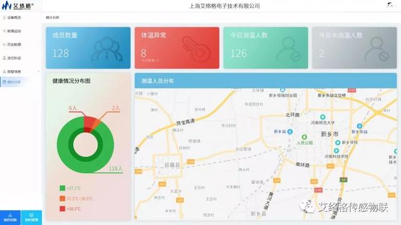Click the 河南师范大学 map marker

(323, 117)
